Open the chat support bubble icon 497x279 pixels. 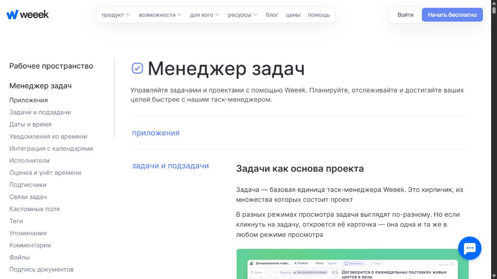click(469, 248)
